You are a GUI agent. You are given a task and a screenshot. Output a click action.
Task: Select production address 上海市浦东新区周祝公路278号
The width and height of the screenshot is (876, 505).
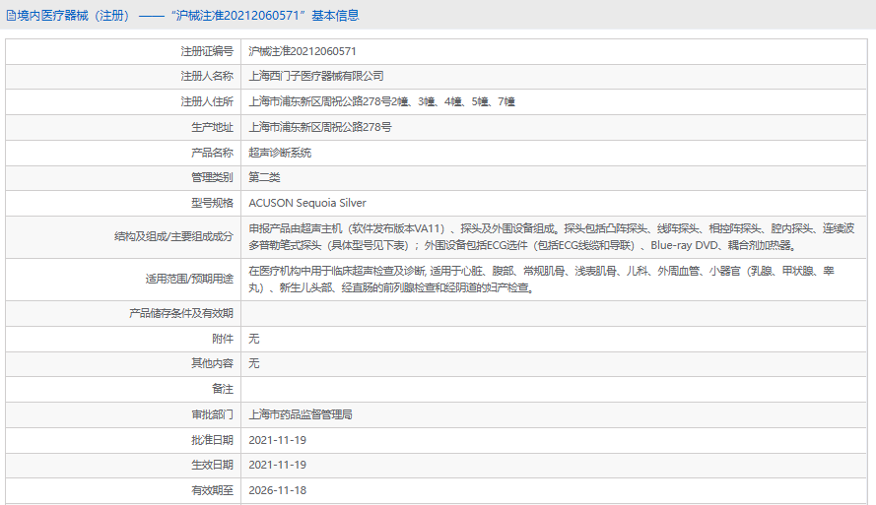[x=320, y=127]
